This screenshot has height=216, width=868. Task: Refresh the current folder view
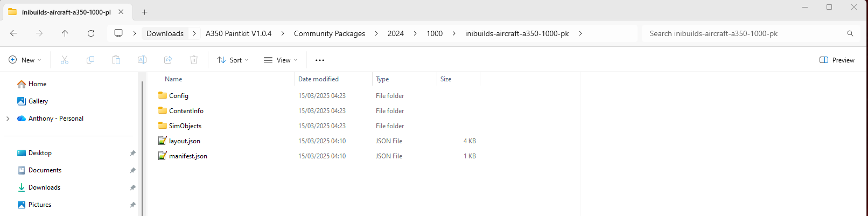click(x=91, y=33)
